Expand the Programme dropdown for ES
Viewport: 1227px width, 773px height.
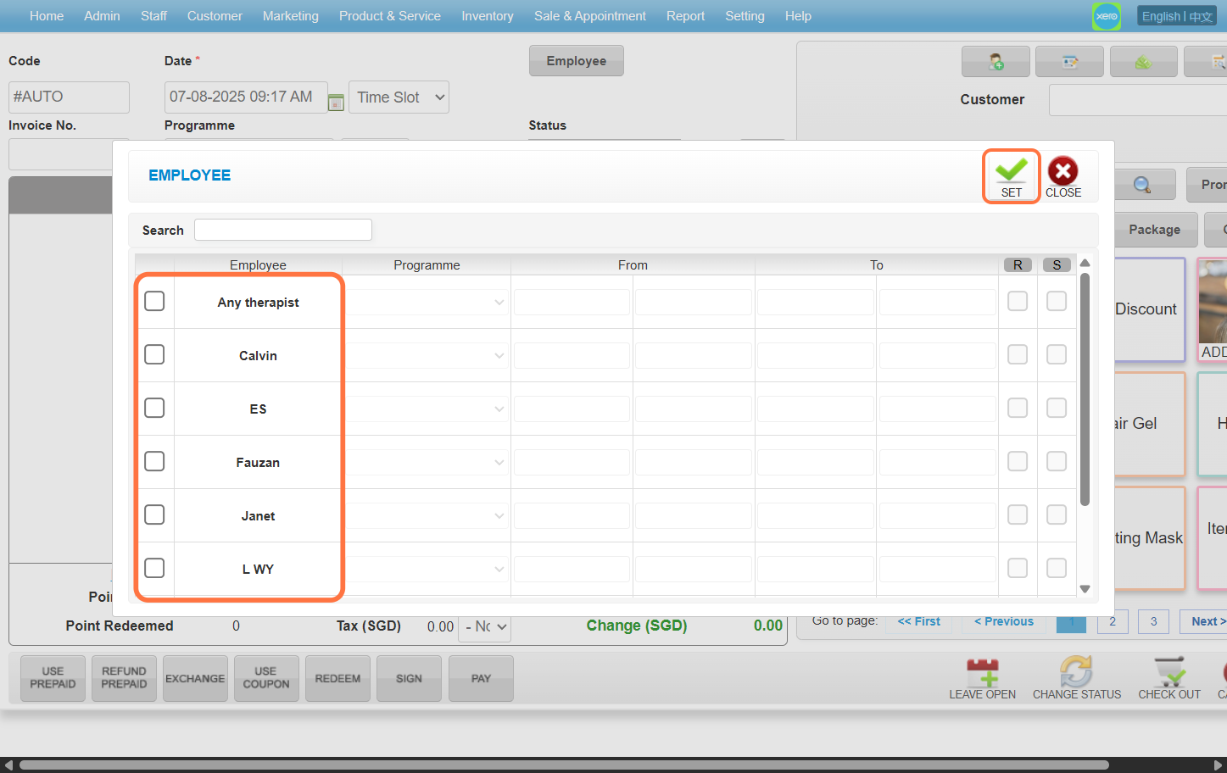[427, 409]
